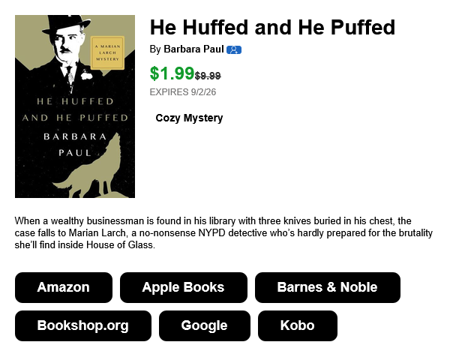Click the BARBARA PAUL text on cover
This screenshot has height=360, width=450.
(x=75, y=145)
